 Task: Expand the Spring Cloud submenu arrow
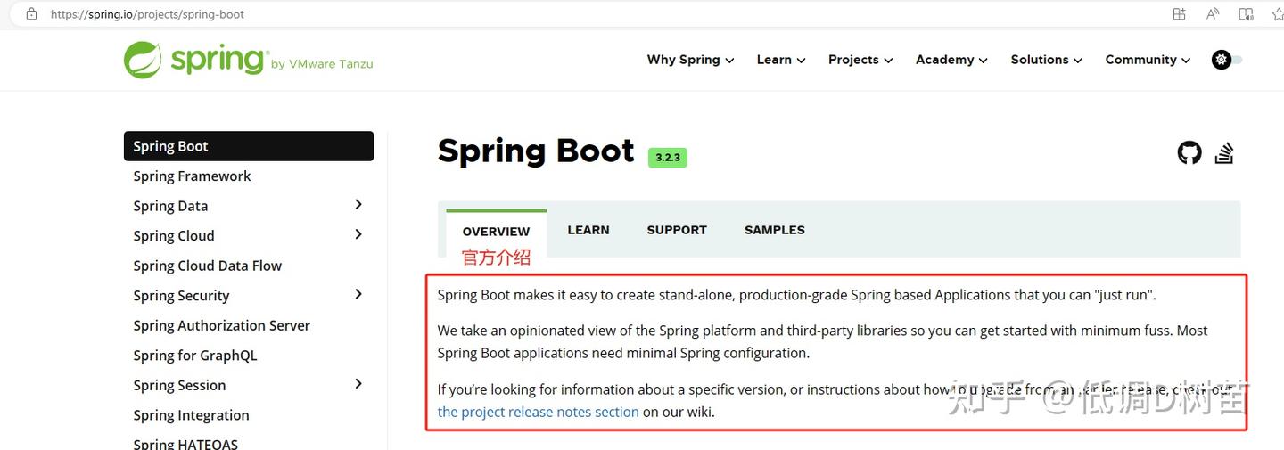click(x=358, y=234)
